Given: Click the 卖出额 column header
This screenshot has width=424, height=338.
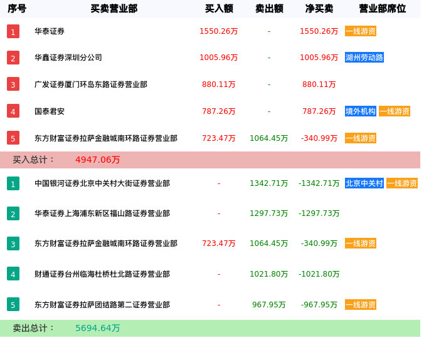Looking at the screenshot, I should tap(269, 9).
